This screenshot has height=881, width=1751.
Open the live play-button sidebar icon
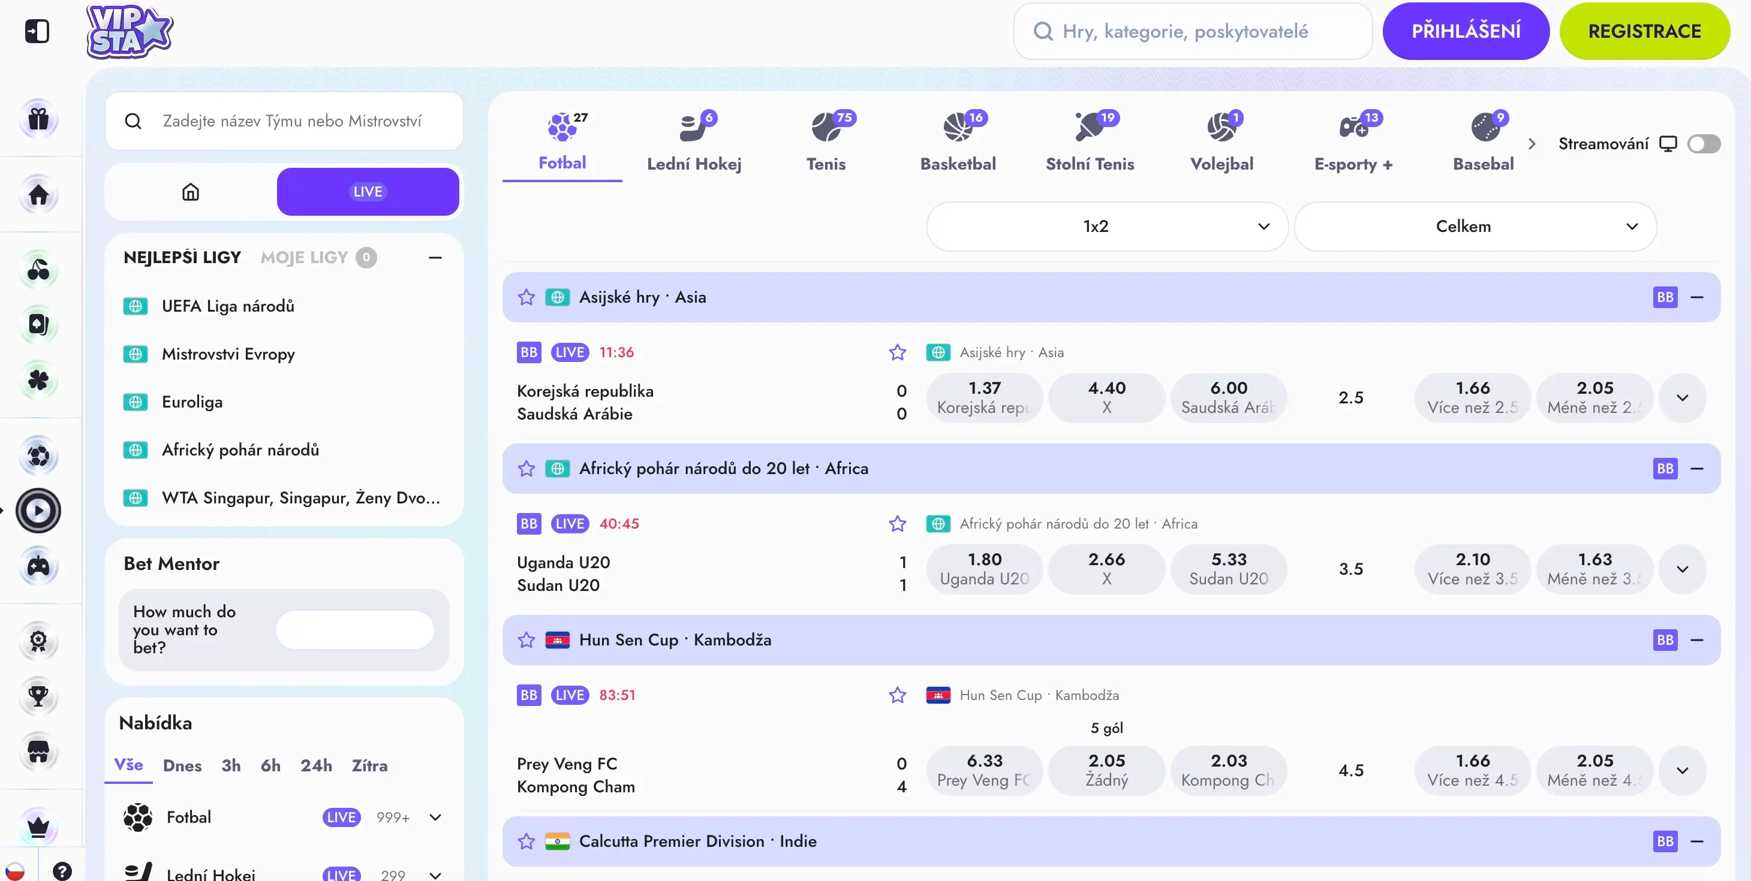click(39, 511)
